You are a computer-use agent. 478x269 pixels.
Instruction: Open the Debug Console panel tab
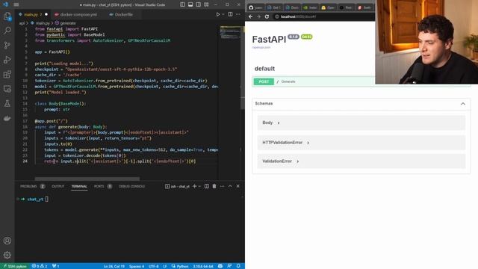tap(132, 186)
